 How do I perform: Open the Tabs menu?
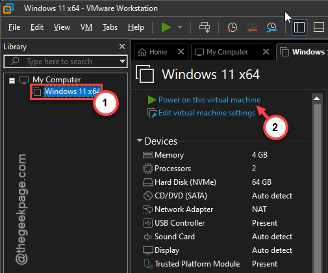(110, 27)
